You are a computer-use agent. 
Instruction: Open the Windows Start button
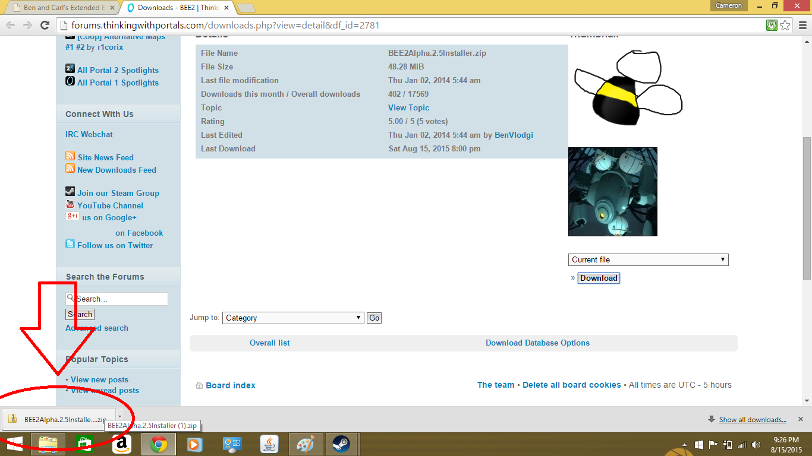pos(14,444)
